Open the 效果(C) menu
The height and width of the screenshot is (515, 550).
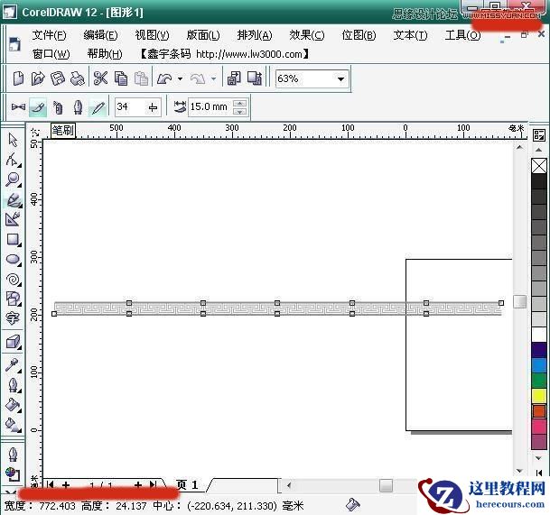click(307, 35)
